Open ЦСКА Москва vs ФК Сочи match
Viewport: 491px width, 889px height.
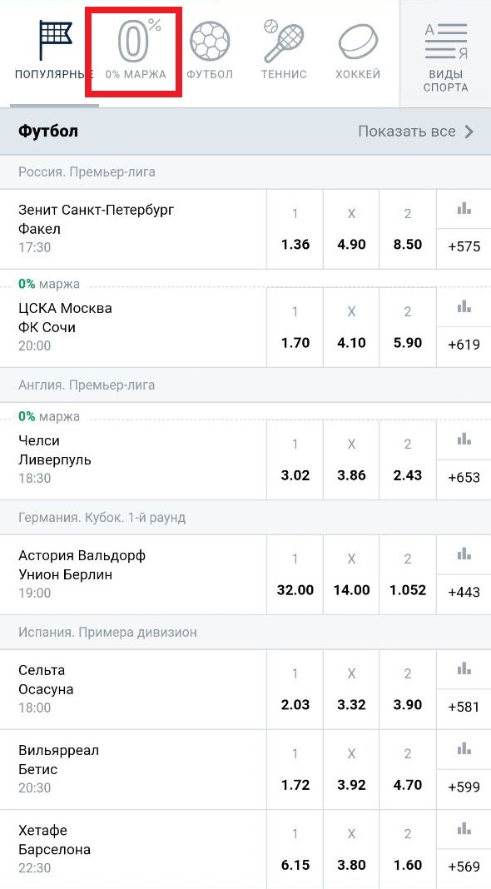coord(133,327)
